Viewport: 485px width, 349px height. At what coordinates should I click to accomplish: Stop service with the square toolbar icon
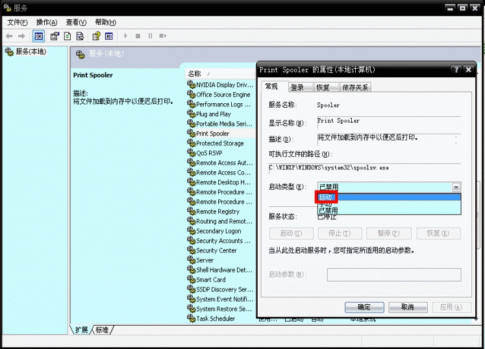(138, 36)
